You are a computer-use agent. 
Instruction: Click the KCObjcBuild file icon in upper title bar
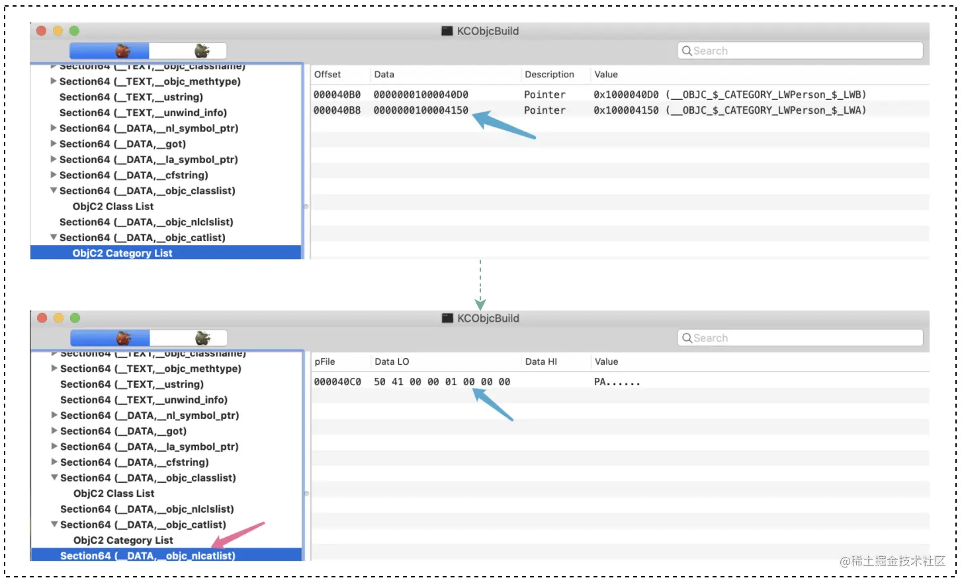[447, 31]
